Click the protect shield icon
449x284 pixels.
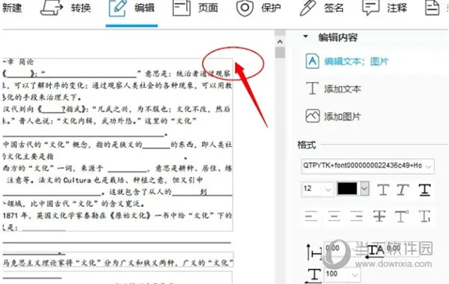click(245, 8)
